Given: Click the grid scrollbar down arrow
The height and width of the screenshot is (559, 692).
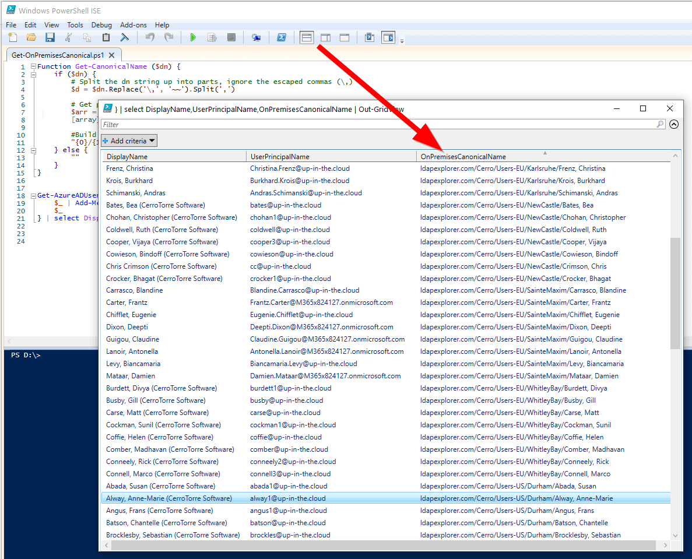Looking at the screenshot, I should coord(675,535).
